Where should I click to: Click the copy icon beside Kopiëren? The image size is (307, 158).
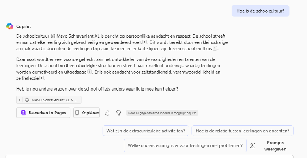77,113
